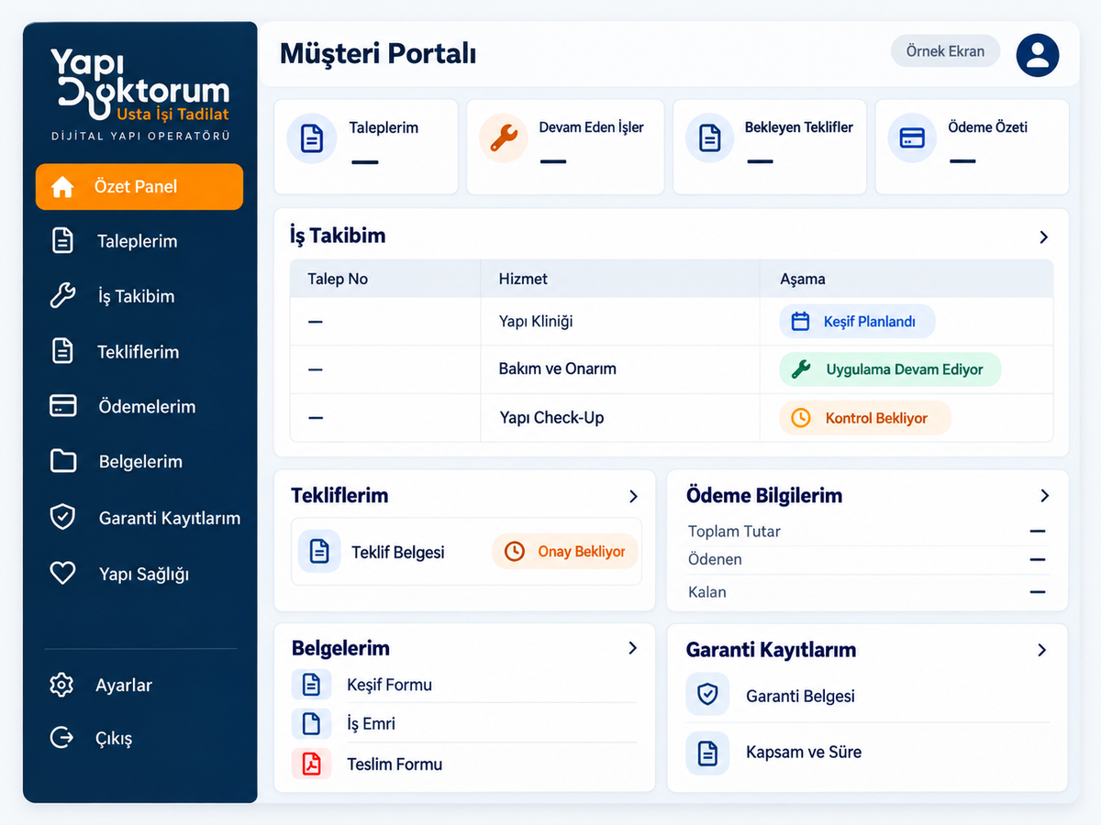The height and width of the screenshot is (825, 1101).
Task: Click the Taleplerim summary card document icon
Action: tap(312, 139)
